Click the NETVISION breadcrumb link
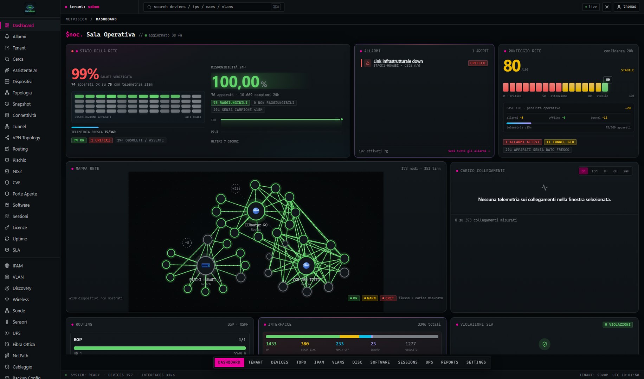Viewport: 644px width, 379px height. pos(76,19)
